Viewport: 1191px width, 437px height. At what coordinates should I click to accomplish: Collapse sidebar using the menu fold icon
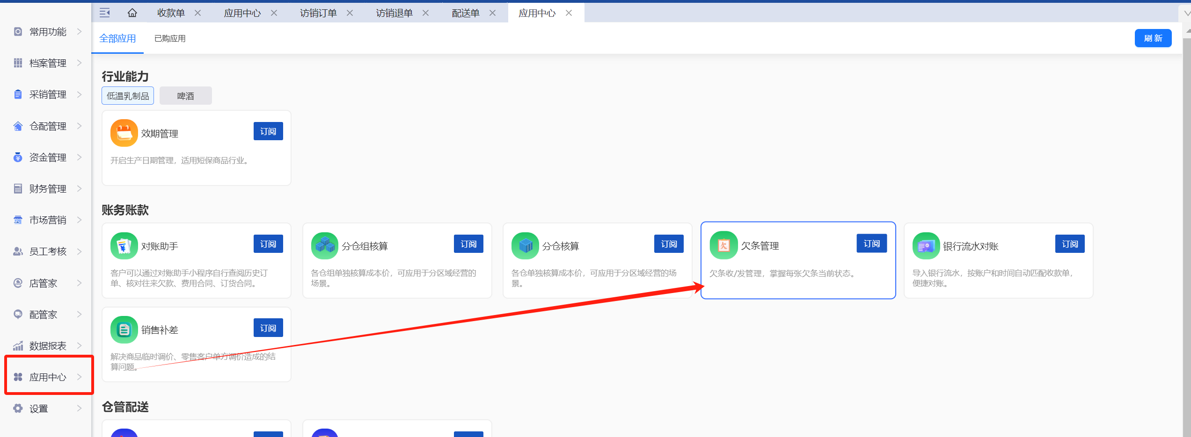(x=105, y=13)
